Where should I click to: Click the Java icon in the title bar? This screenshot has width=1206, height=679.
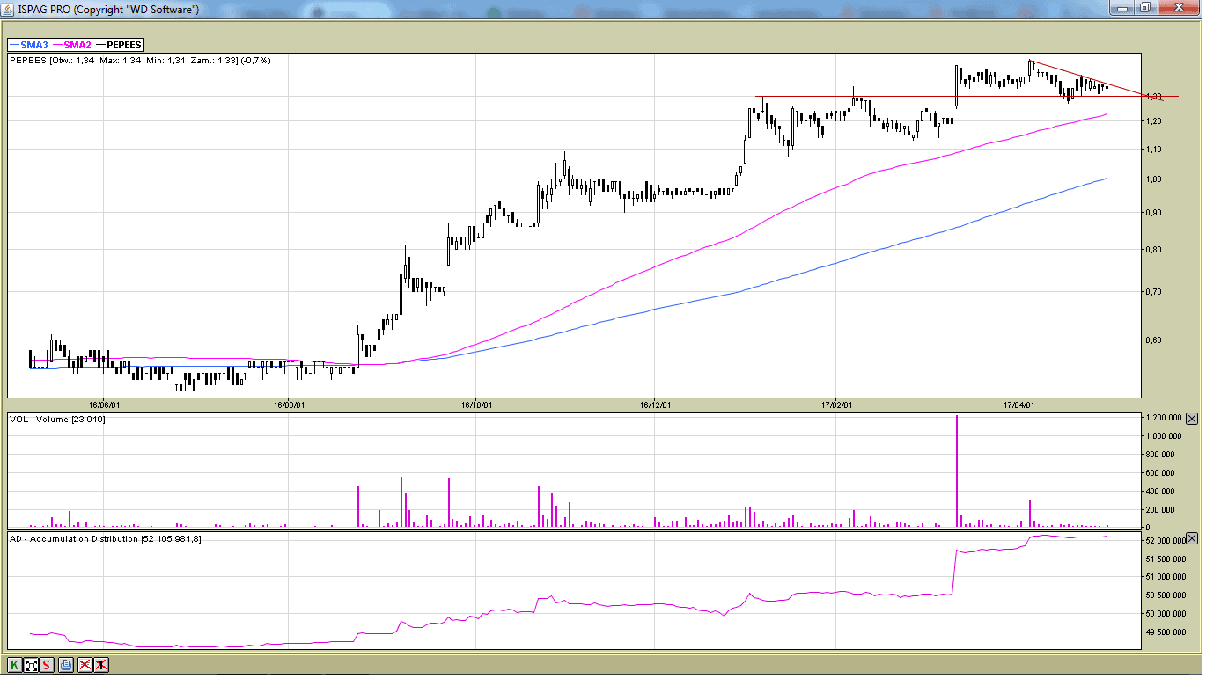coord(9,9)
